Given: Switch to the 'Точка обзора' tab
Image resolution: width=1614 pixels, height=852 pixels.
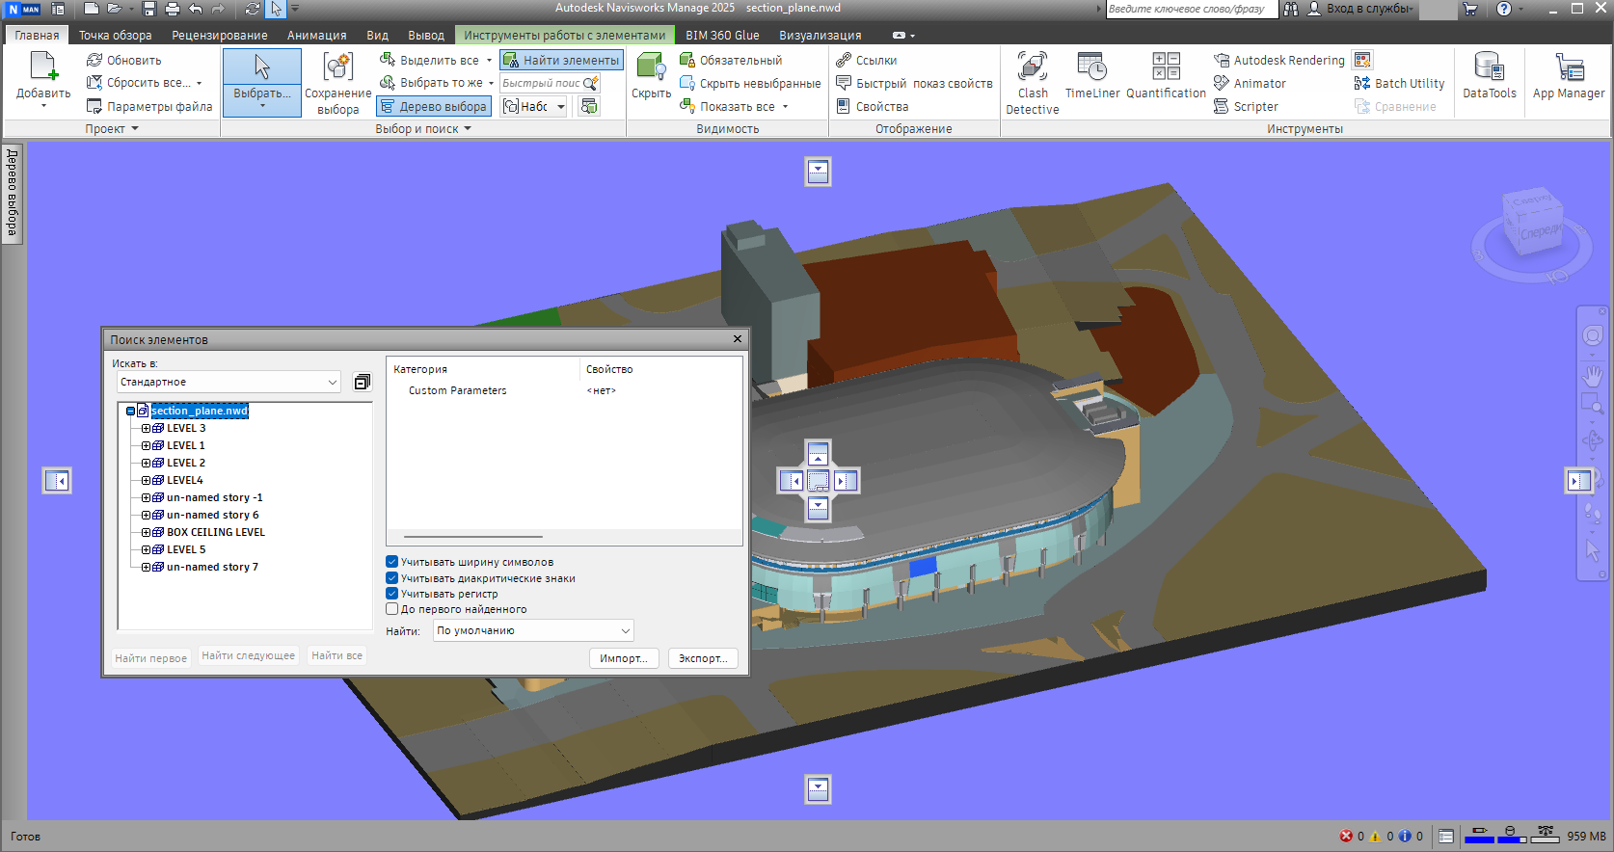Looking at the screenshot, I should (x=115, y=35).
